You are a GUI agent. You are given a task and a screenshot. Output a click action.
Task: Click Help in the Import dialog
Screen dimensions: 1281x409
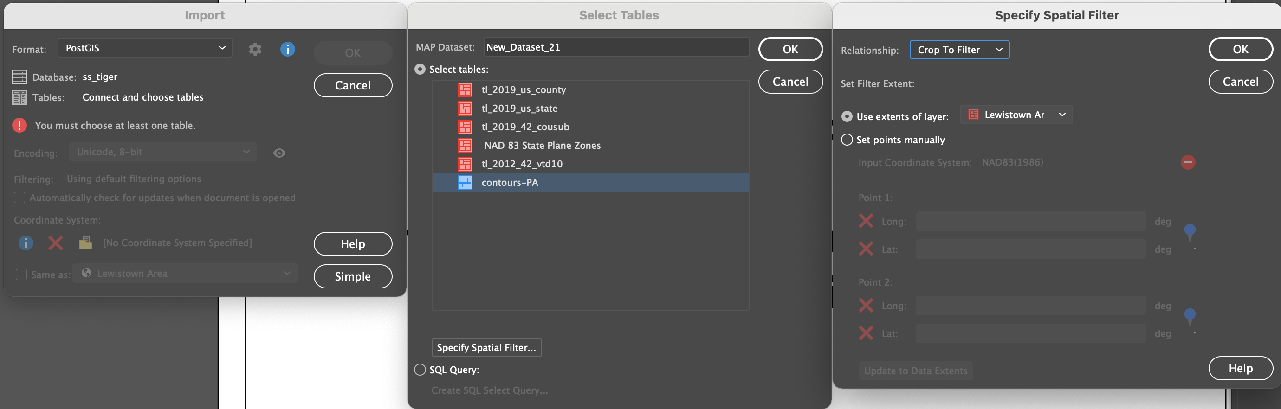click(353, 244)
